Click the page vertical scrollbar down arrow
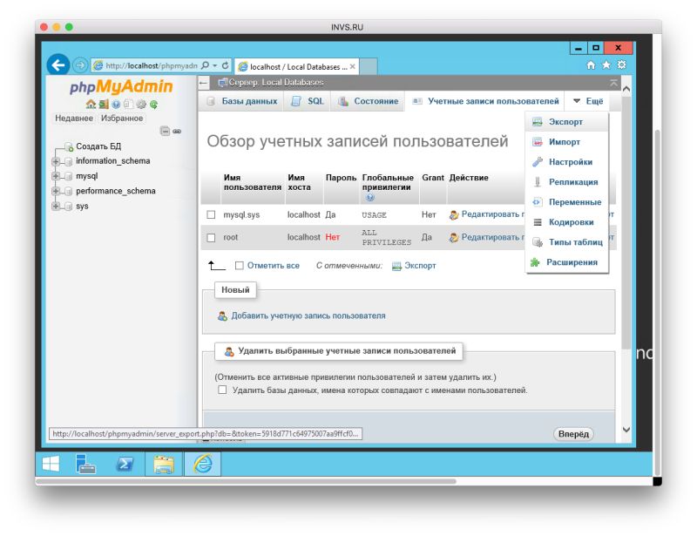 [626, 430]
